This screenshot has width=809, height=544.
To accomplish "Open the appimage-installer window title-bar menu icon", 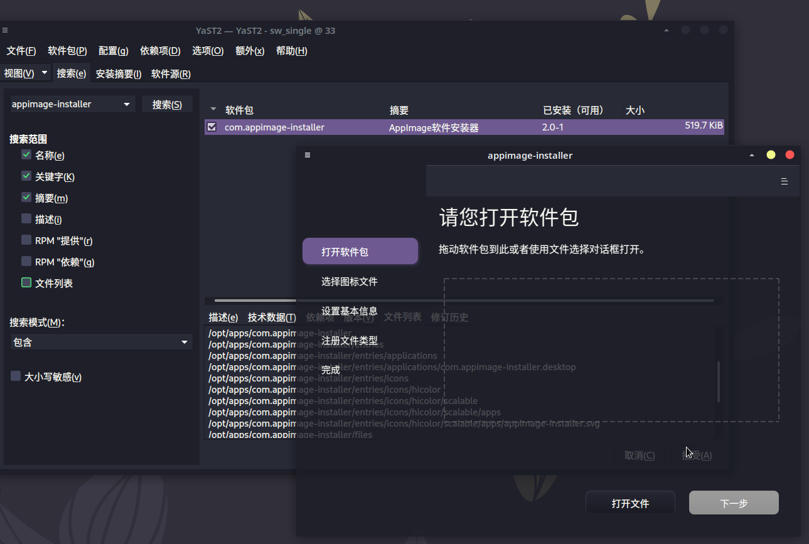I will [x=308, y=155].
